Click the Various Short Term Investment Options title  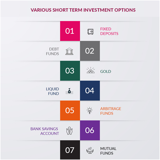point(83,10)
